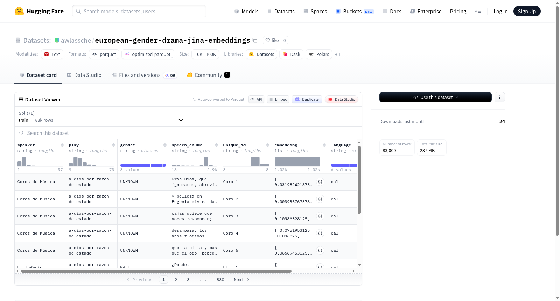
Task: Click the table horizontal scrollbar
Action: (156, 271)
